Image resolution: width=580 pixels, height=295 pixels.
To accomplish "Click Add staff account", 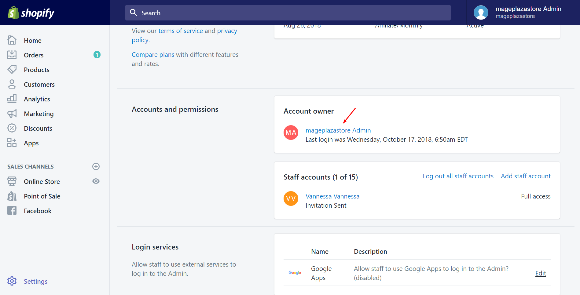I will [526, 176].
